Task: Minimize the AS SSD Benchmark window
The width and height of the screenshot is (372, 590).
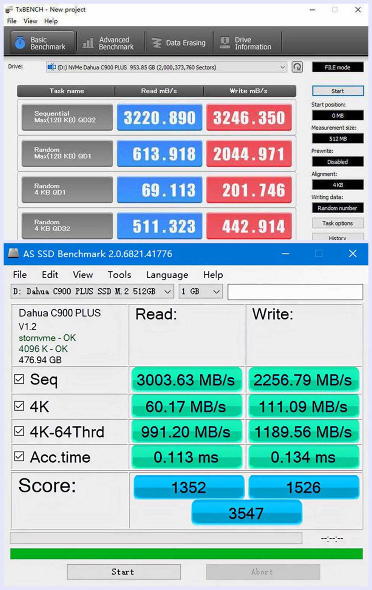Action: [286, 254]
